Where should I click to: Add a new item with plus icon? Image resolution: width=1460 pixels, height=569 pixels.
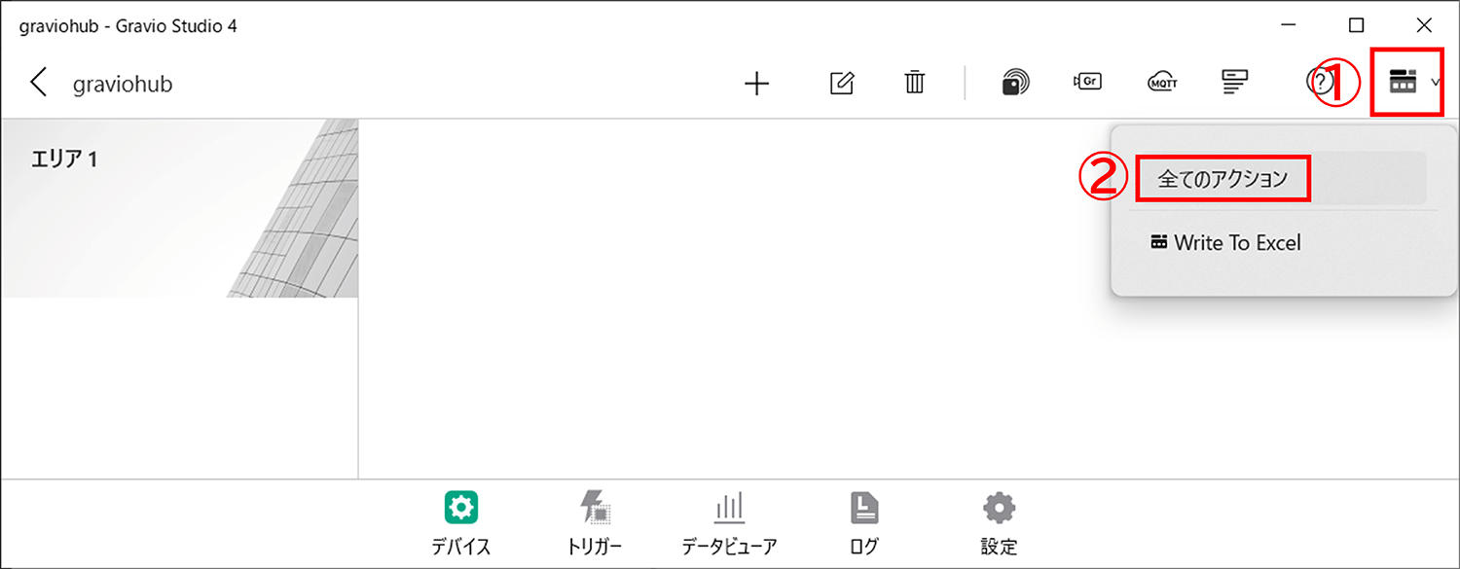click(x=756, y=84)
